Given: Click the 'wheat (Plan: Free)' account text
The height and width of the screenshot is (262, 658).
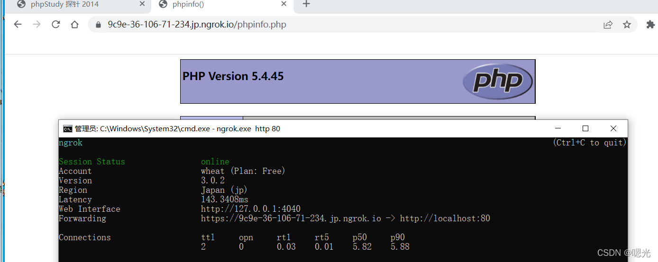Looking at the screenshot, I should (x=243, y=171).
